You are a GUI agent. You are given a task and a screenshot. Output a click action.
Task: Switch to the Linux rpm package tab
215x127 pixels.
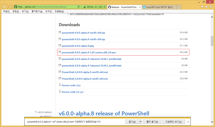pos(159,7)
